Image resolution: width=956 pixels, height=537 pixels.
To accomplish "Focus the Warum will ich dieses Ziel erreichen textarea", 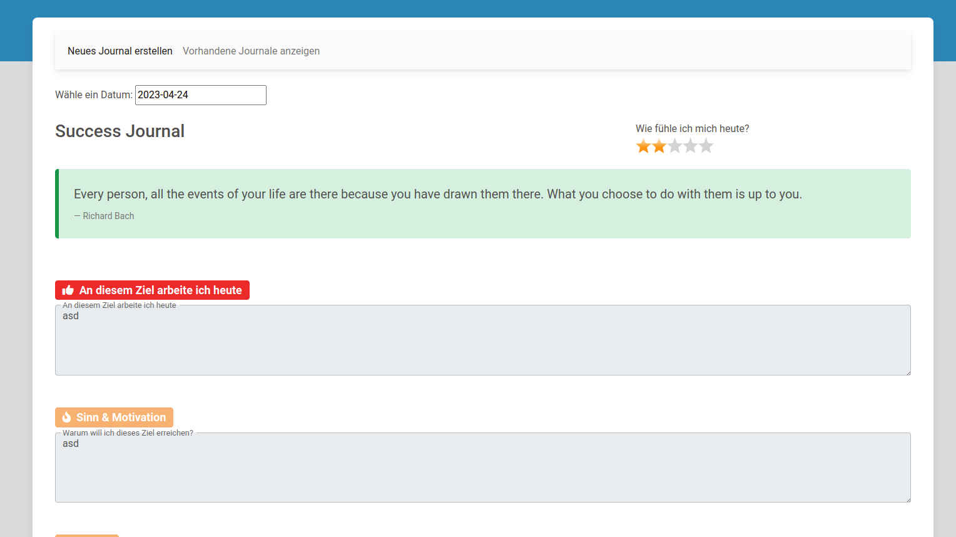I will pyautogui.click(x=483, y=468).
